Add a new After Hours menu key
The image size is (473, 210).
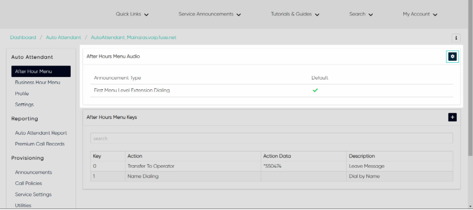[452, 117]
